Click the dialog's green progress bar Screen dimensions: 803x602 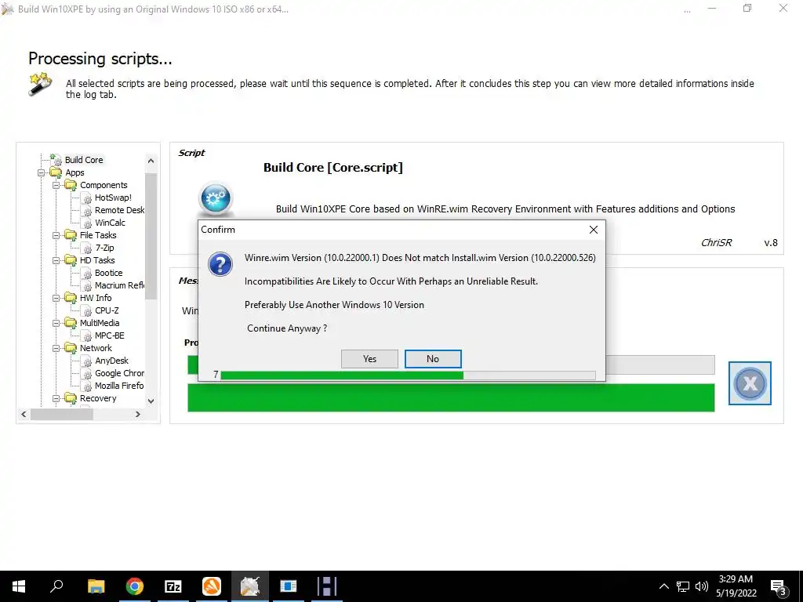pos(408,375)
